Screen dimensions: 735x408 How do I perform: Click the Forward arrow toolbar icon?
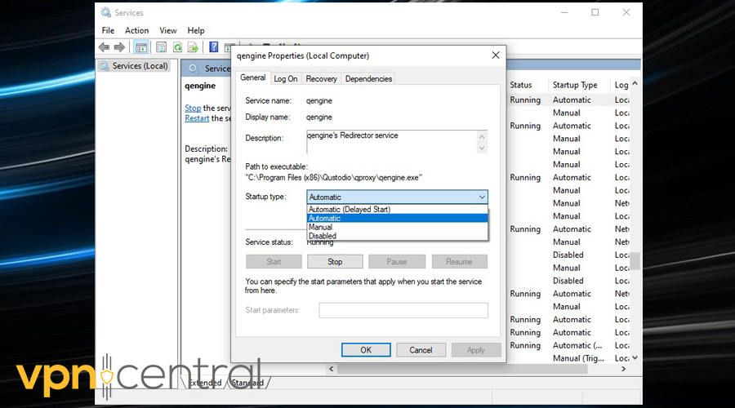tap(119, 47)
